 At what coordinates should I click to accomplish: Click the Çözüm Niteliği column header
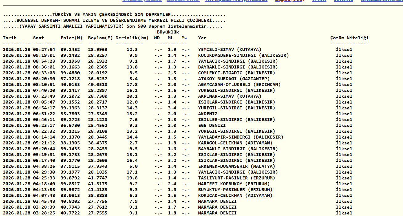349,38
